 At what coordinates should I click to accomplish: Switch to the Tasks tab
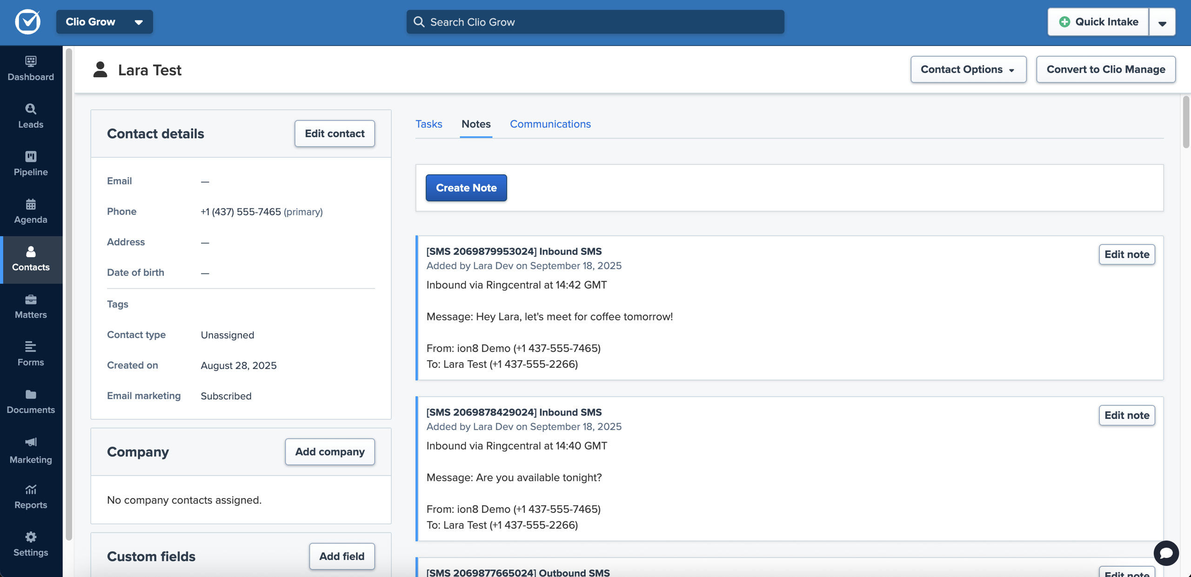[428, 124]
